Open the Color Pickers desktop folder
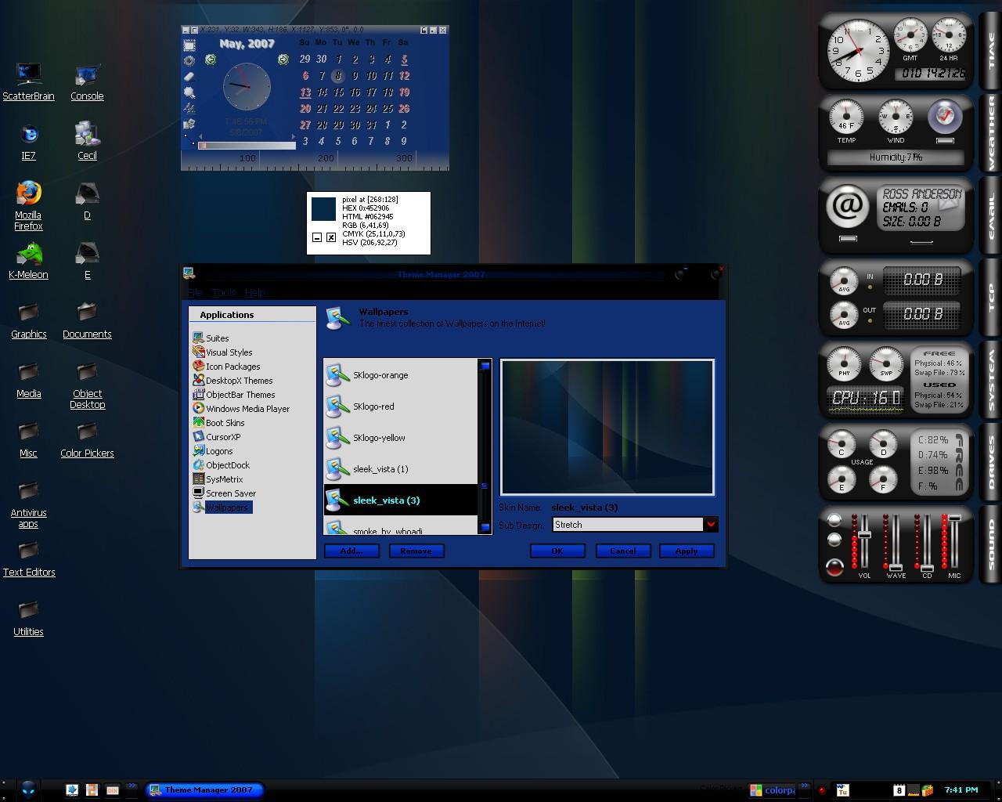This screenshot has height=802, width=1002. 87,439
